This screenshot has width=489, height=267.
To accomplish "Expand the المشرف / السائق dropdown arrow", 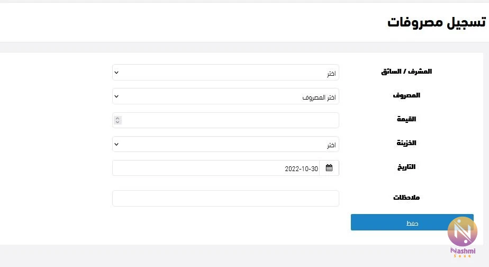I will [116, 73].
